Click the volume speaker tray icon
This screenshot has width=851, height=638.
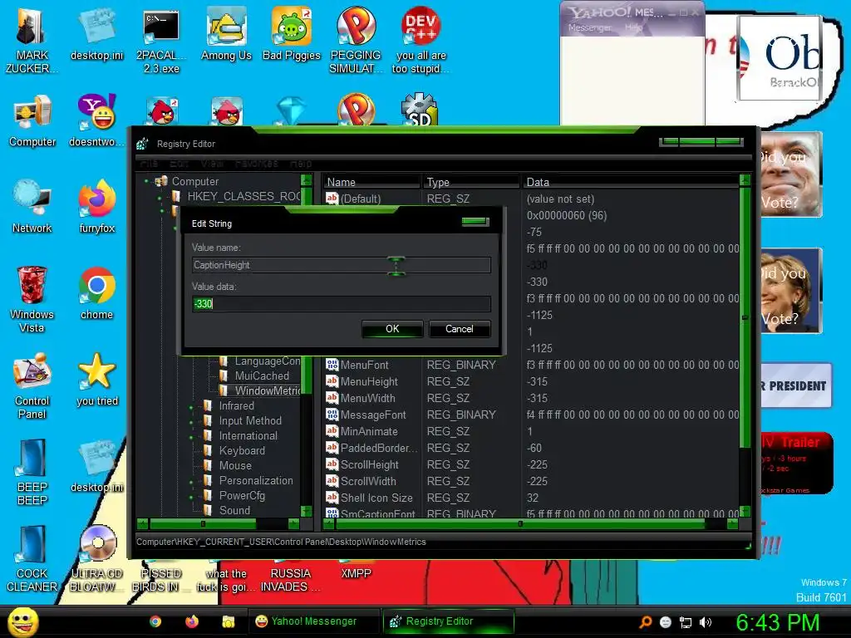(705, 622)
